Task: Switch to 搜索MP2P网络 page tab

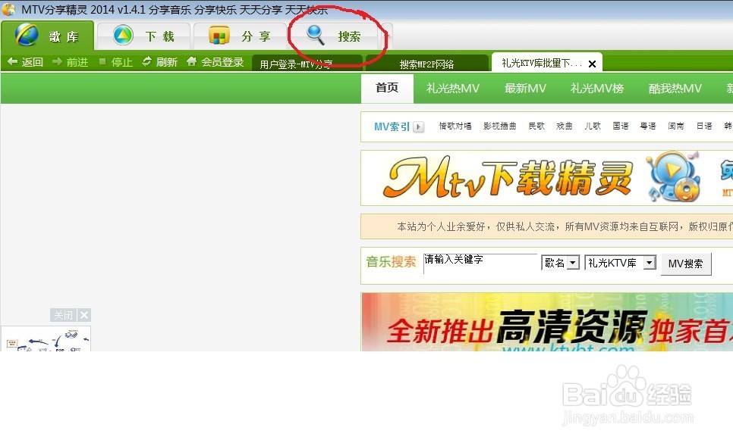Action: 426,64
